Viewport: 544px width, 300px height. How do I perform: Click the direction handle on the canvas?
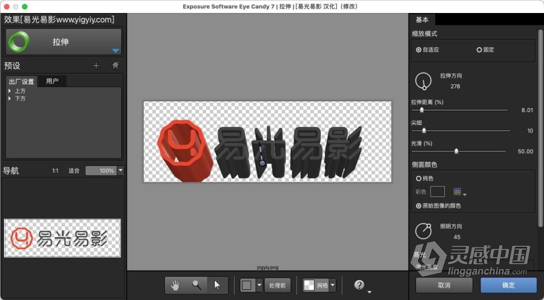[x=262, y=163]
